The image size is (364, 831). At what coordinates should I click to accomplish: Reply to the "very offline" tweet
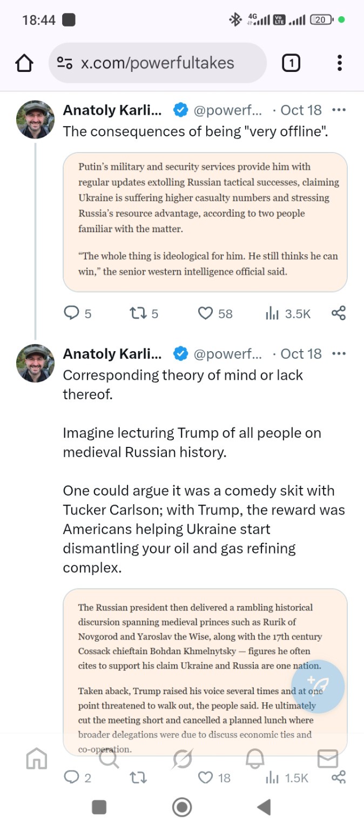click(x=72, y=313)
